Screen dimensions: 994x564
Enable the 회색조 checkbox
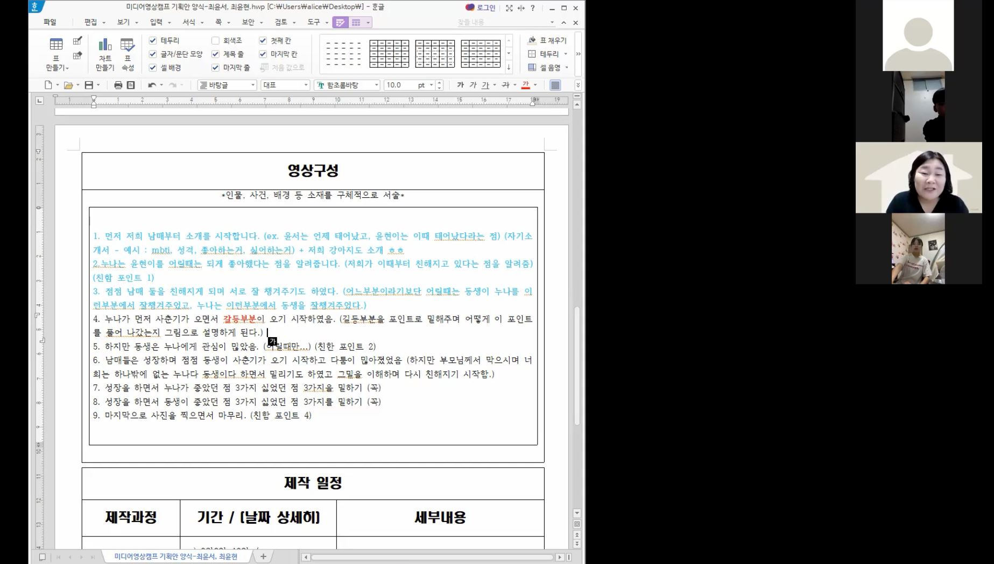coord(215,40)
